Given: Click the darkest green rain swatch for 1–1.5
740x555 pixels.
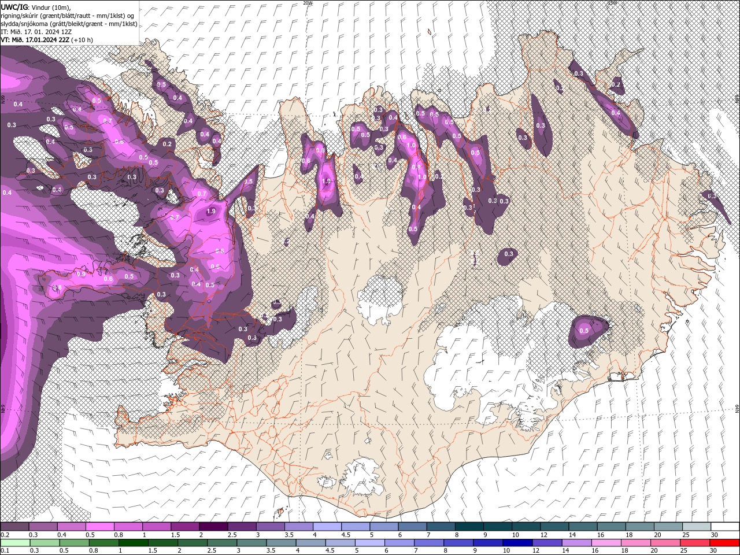Looking at the screenshot, I should pos(133,543).
